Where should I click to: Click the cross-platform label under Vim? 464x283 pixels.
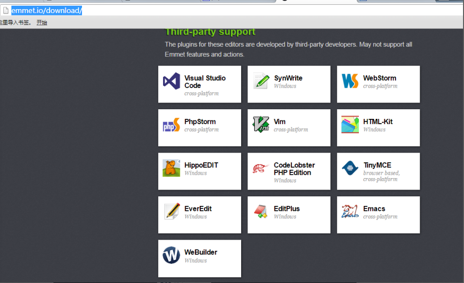[291, 129]
